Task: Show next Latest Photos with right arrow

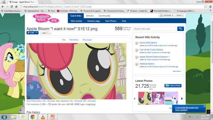Action: (182, 99)
